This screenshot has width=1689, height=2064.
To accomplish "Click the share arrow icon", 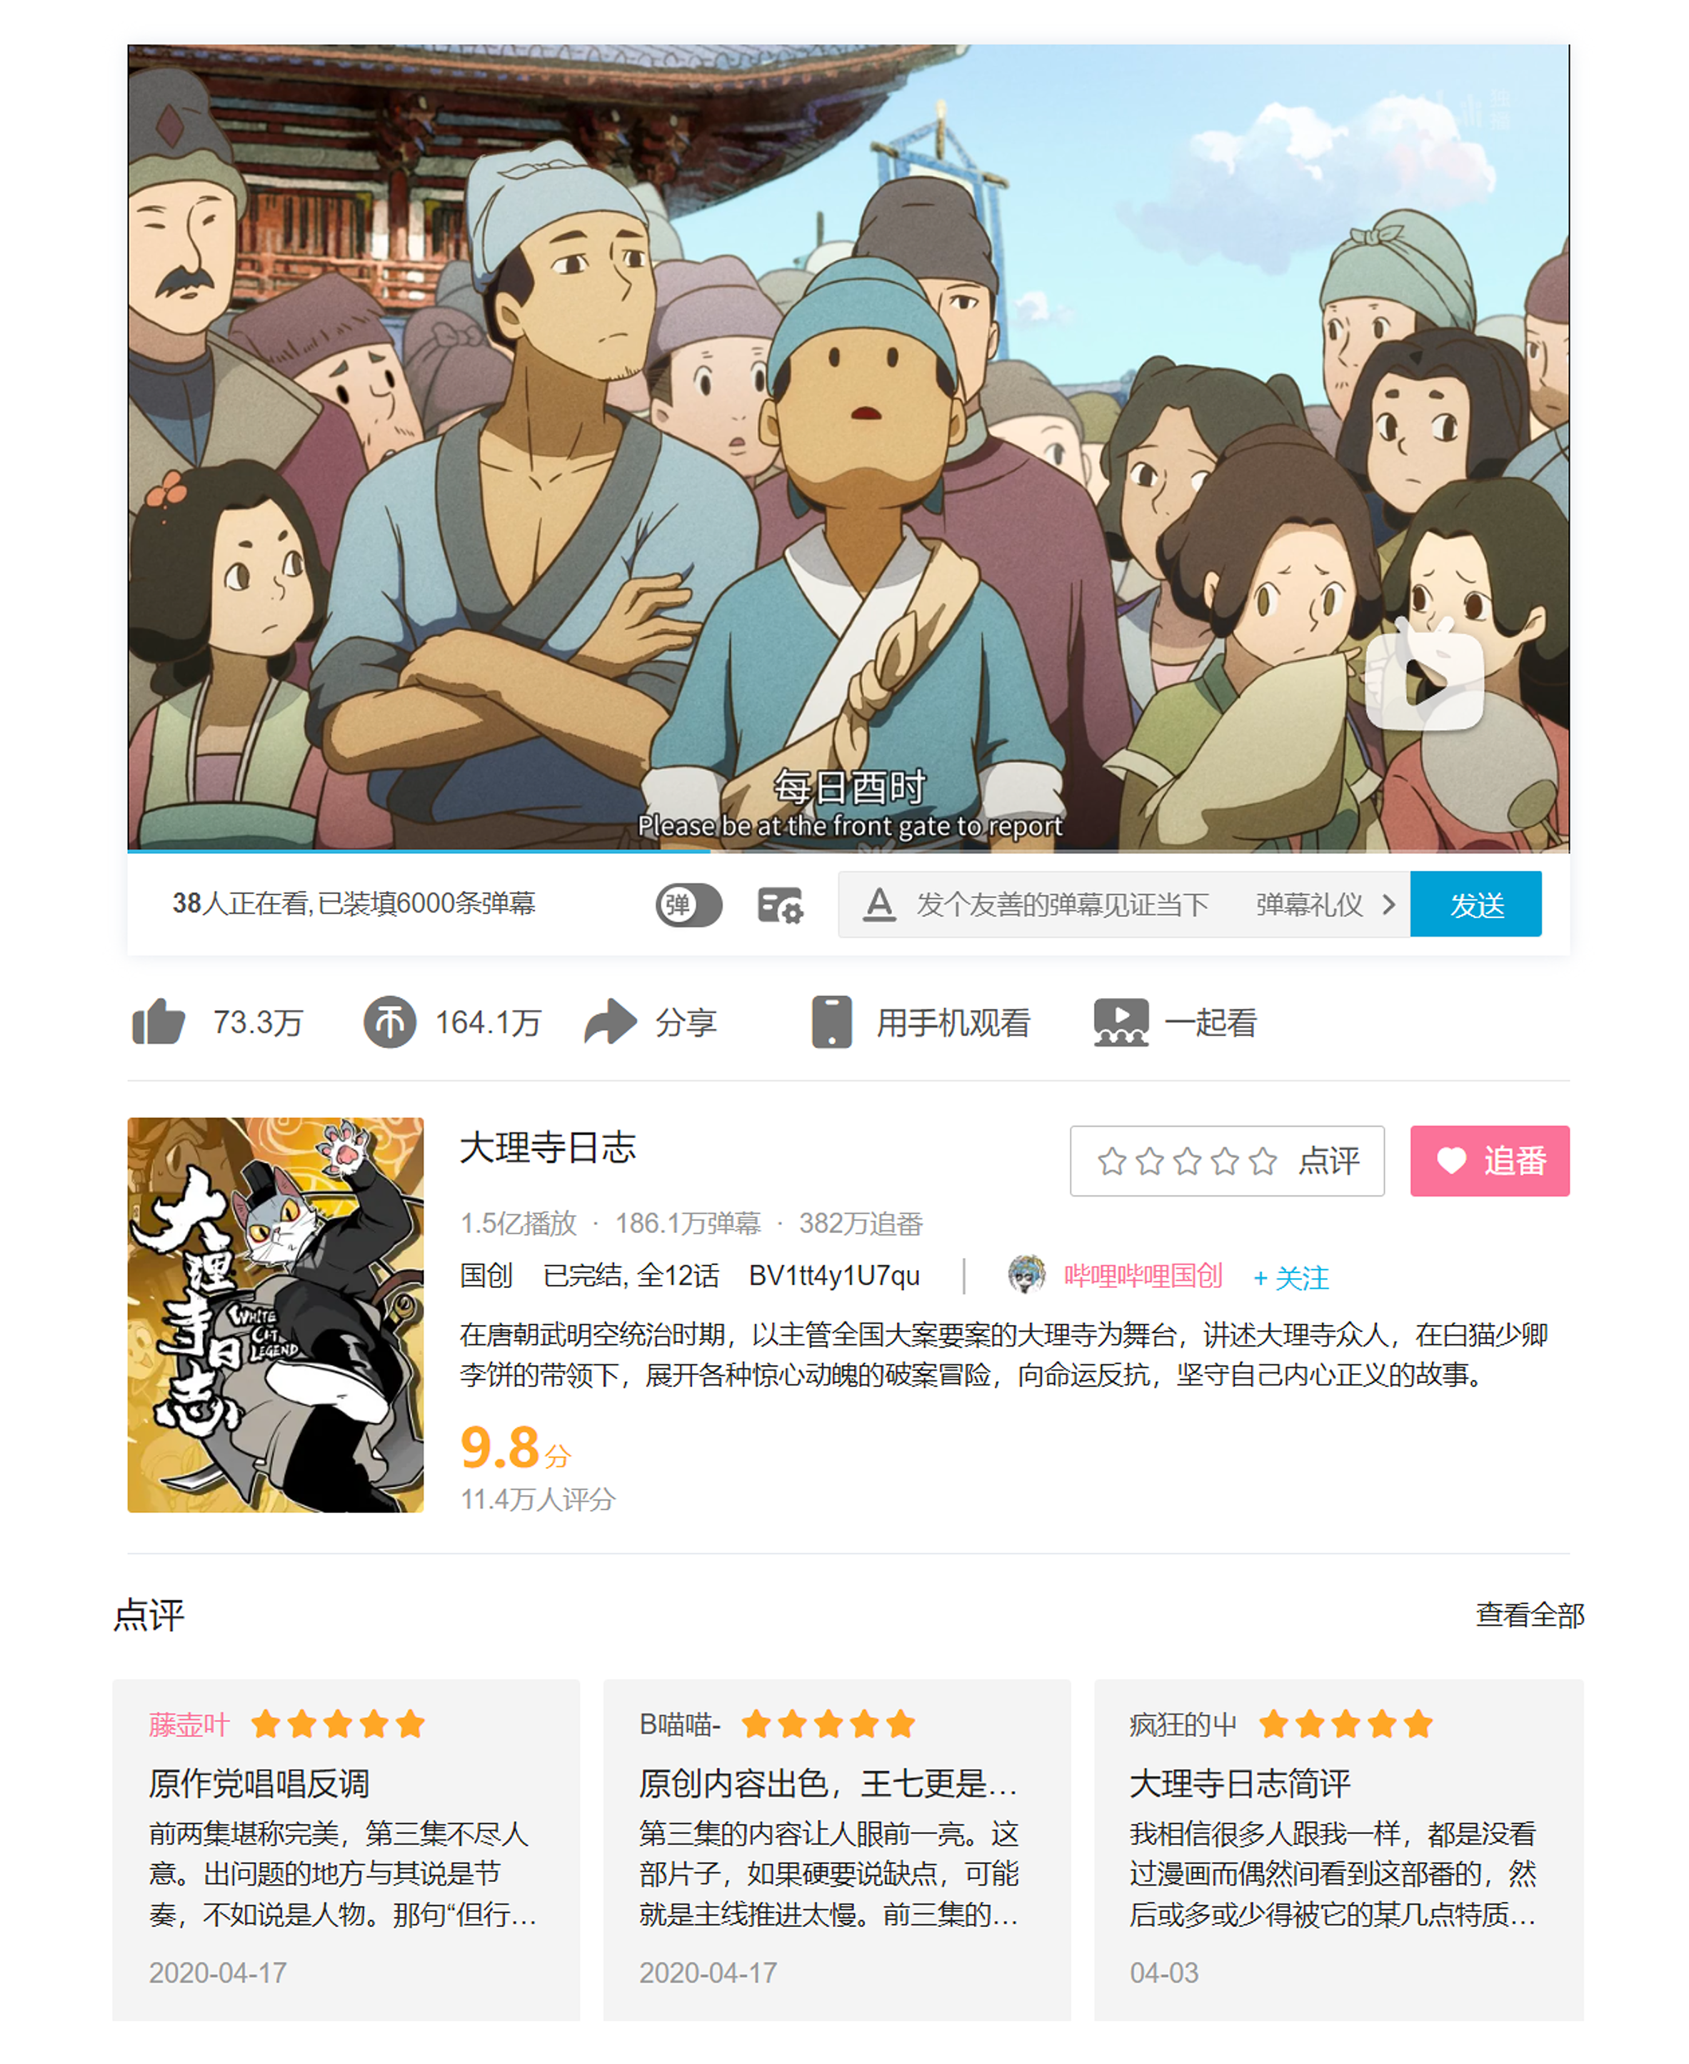I will pos(610,1022).
